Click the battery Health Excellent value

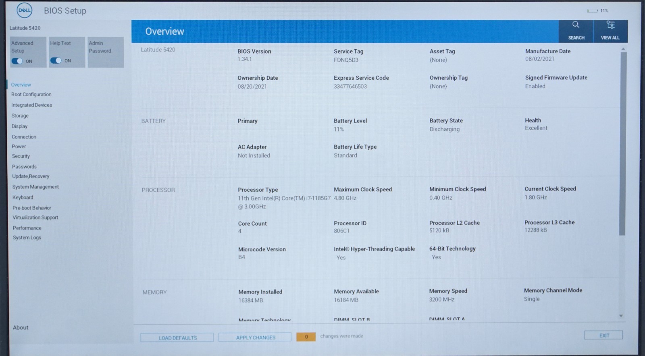click(x=536, y=128)
